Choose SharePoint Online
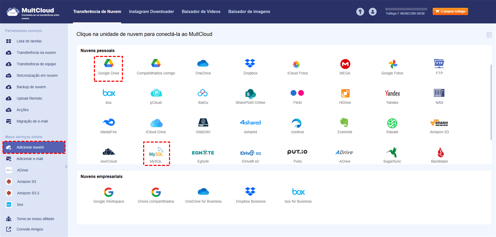 point(250,93)
